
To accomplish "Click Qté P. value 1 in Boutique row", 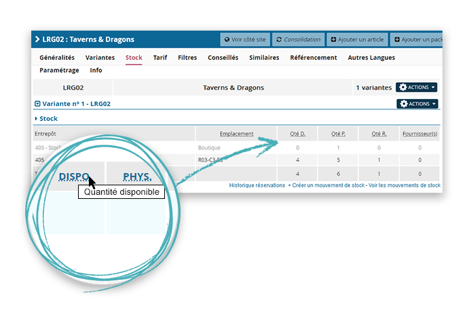I will [338, 148].
